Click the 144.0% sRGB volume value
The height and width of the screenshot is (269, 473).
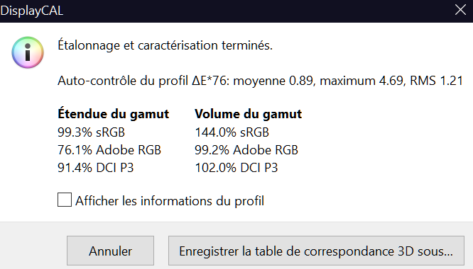[x=232, y=132]
